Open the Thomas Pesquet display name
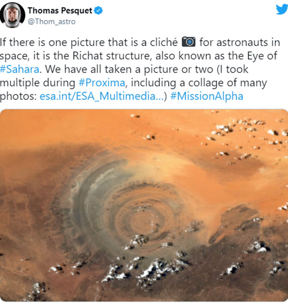Screen dimensions: 288x306 tap(60, 10)
